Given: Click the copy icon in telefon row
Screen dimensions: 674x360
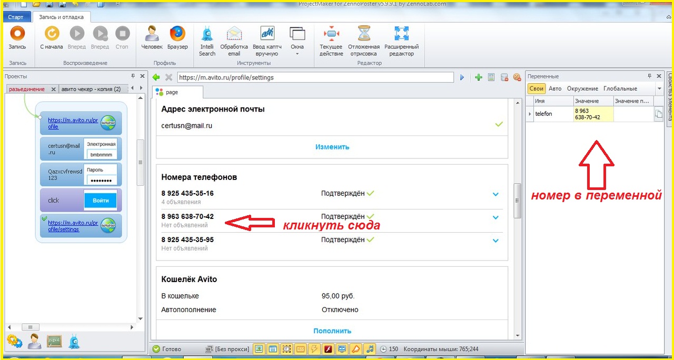Looking at the screenshot, I should [659, 115].
